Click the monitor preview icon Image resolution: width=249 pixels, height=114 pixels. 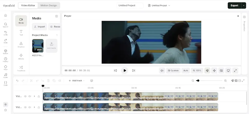pyautogui.click(x=228, y=71)
